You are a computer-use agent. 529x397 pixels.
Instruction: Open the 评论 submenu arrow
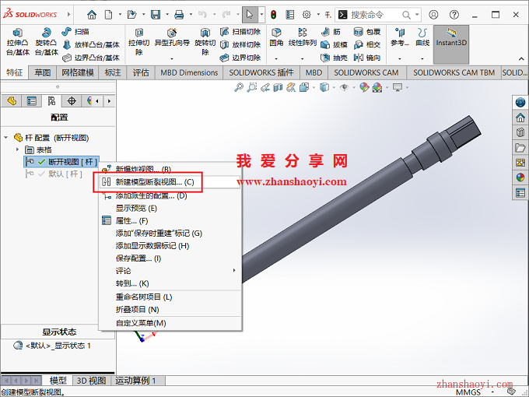pyautogui.click(x=234, y=270)
